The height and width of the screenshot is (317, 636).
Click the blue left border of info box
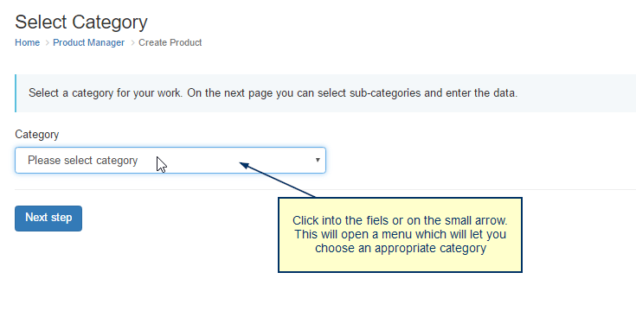tap(16, 93)
